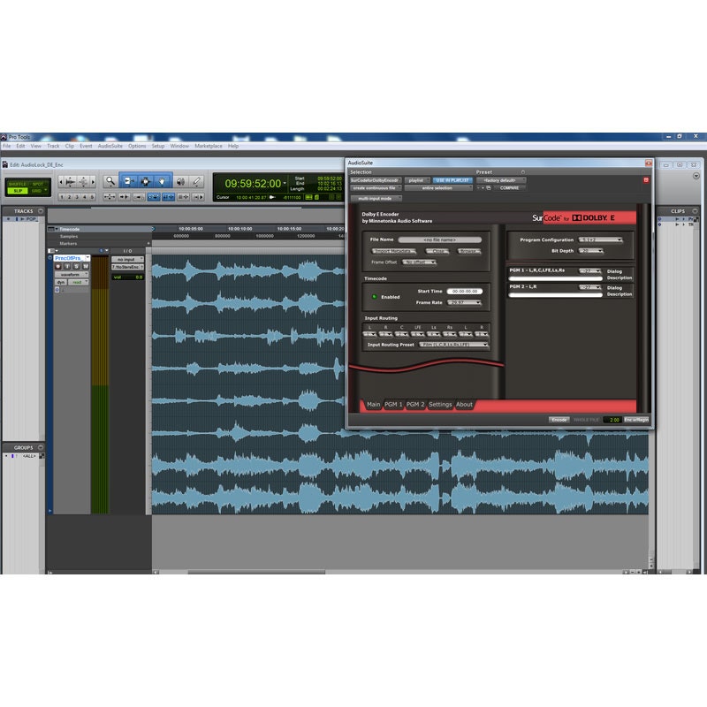
Task: Open Program Configuration dropdown
Action: coord(601,239)
